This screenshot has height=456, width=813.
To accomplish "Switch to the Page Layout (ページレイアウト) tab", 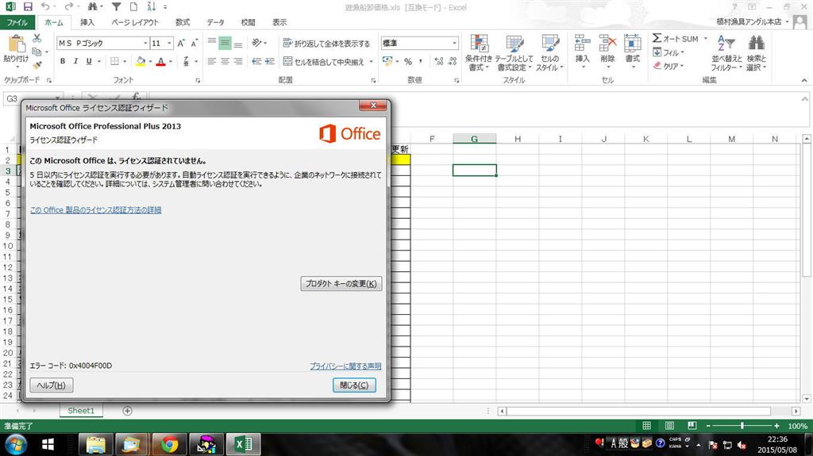I will click(x=135, y=22).
